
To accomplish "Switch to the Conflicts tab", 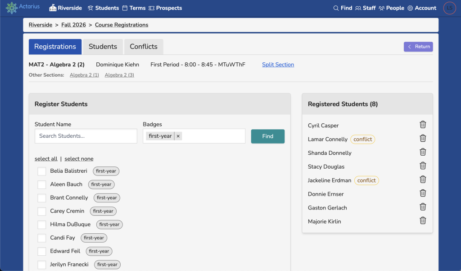I will click(x=144, y=47).
